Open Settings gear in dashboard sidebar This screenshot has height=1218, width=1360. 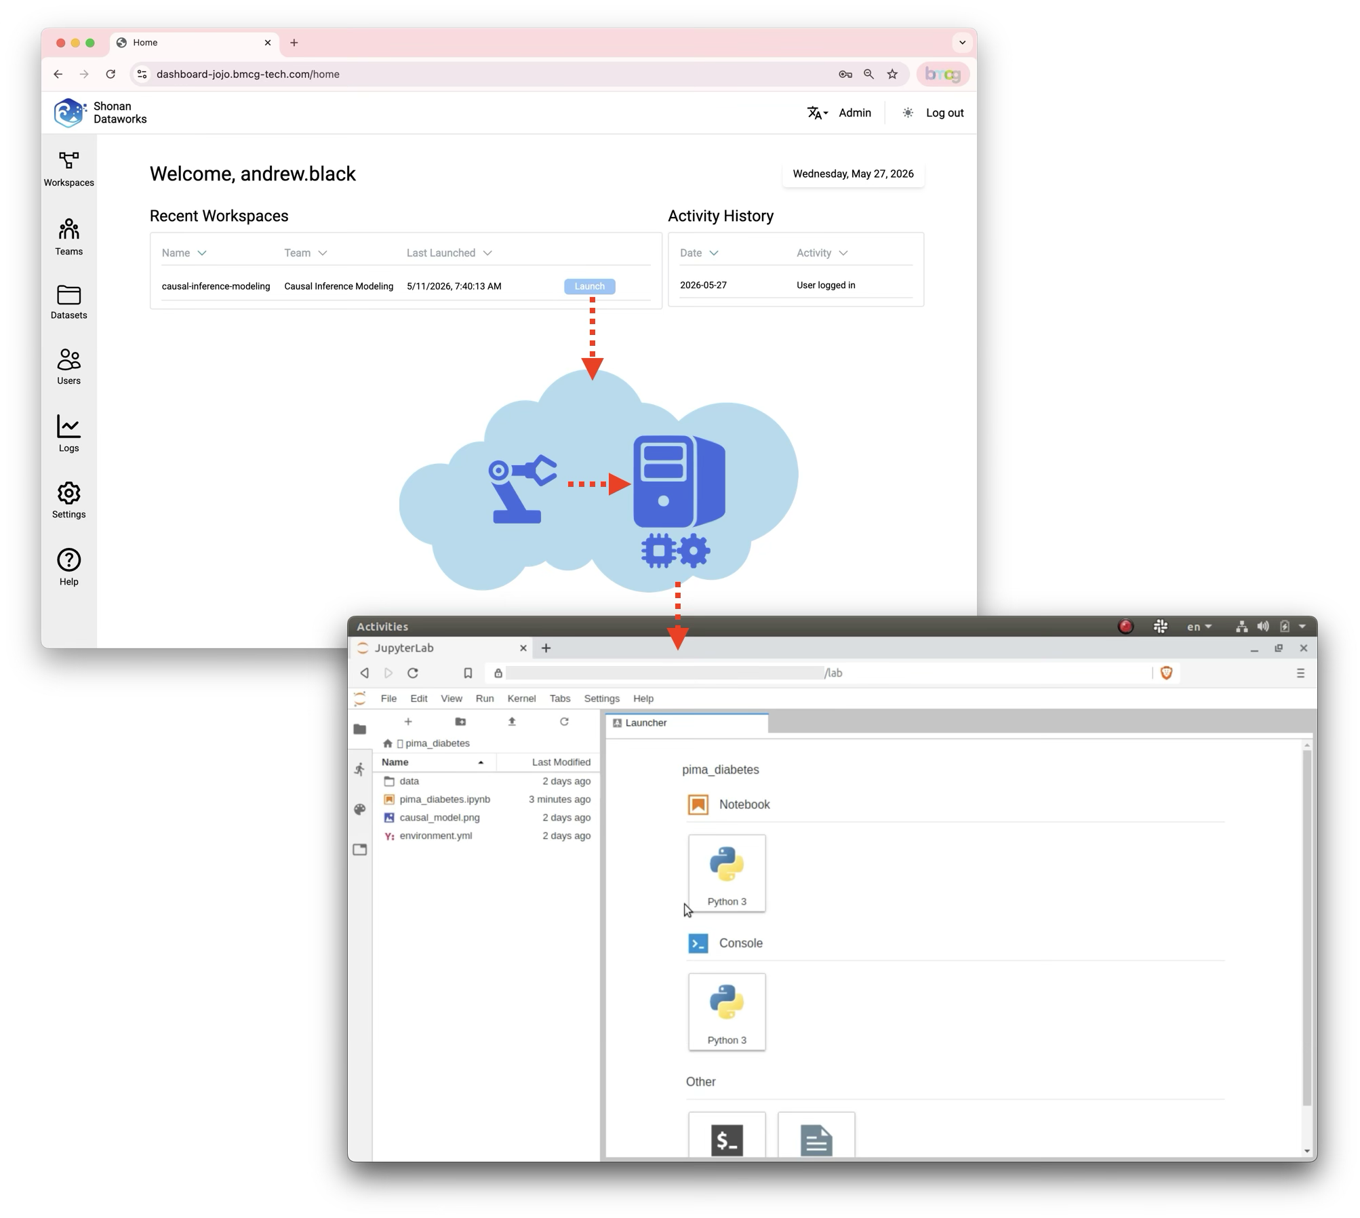tap(68, 500)
